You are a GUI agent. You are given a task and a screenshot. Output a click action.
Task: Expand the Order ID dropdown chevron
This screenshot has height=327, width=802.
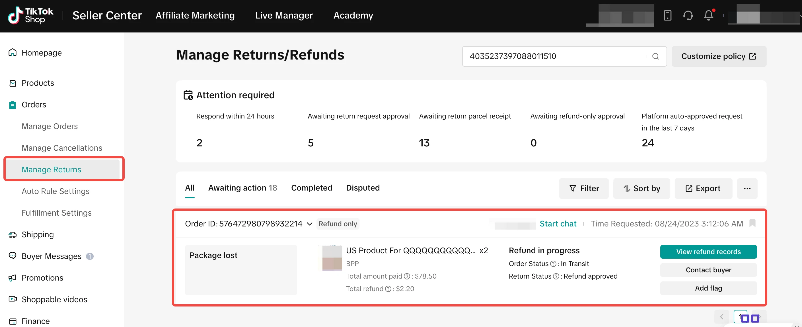[309, 224]
